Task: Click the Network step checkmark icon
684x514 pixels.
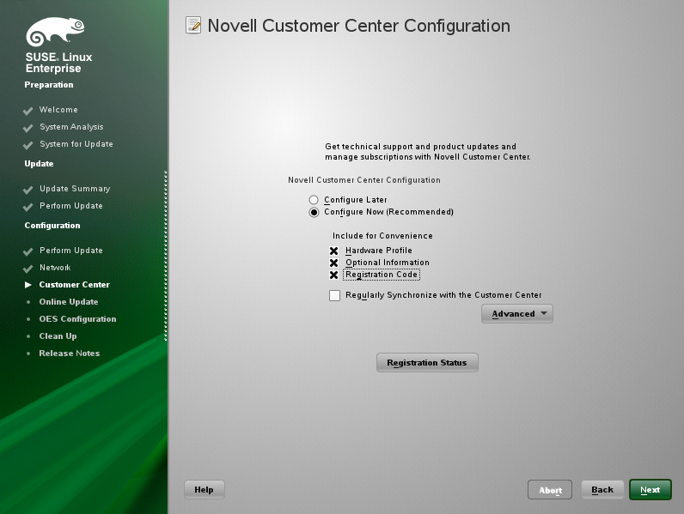Action: pos(27,269)
